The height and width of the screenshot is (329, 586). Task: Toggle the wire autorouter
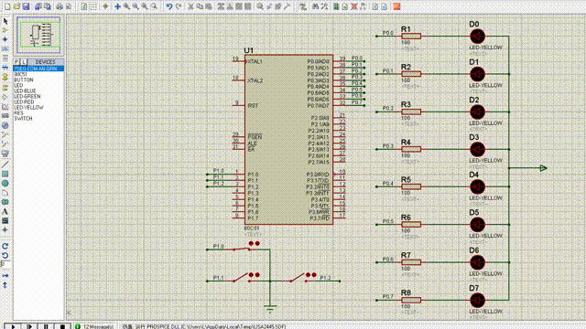tap(303, 6)
